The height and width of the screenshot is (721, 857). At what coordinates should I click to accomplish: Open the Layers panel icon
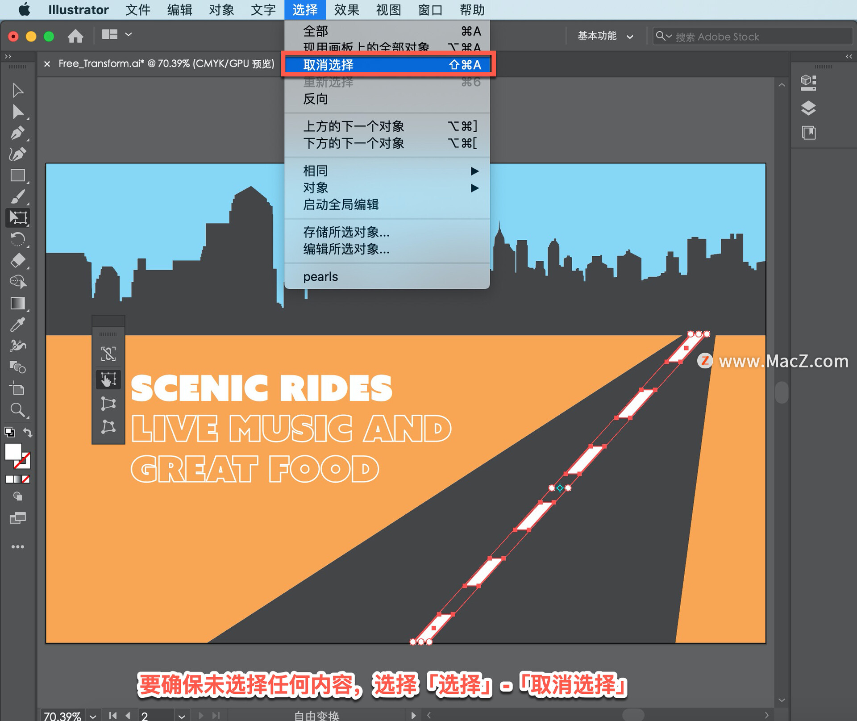click(x=808, y=108)
